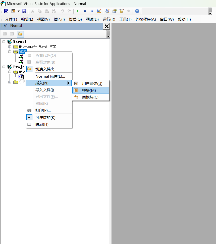Click the Toolbox wrench icon
216x244 pixels.
129,11
